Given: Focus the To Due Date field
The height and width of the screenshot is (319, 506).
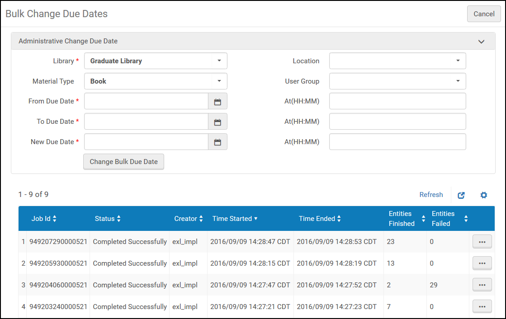Looking at the screenshot, I should [x=146, y=122].
